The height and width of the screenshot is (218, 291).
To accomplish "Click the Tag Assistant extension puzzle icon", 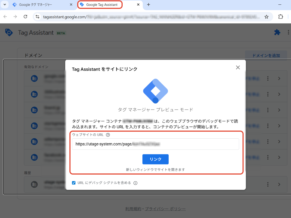I will (x=277, y=32).
